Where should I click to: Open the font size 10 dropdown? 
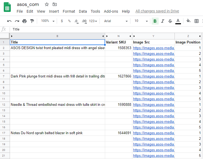tap(141, 21)
